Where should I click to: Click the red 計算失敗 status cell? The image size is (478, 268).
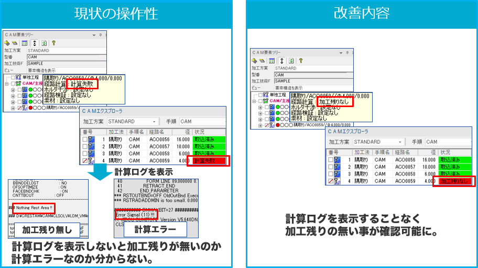208,161
